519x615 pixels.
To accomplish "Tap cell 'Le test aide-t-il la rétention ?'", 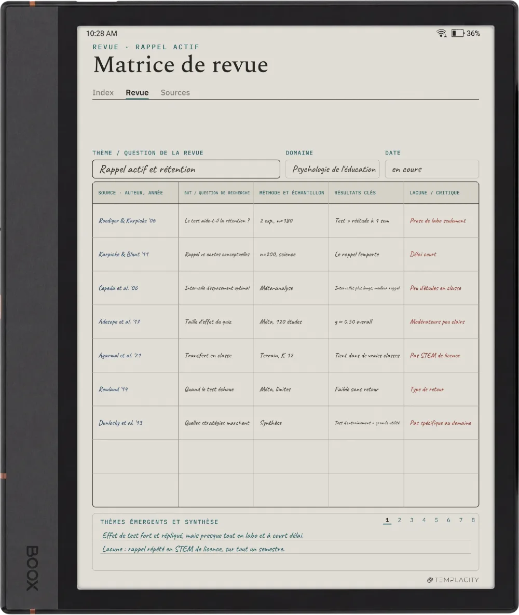I will pos(216,220).
